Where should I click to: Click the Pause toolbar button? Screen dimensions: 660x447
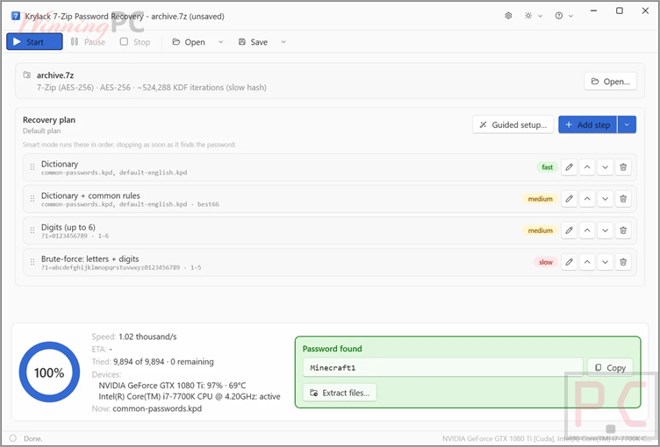point(88,41)
